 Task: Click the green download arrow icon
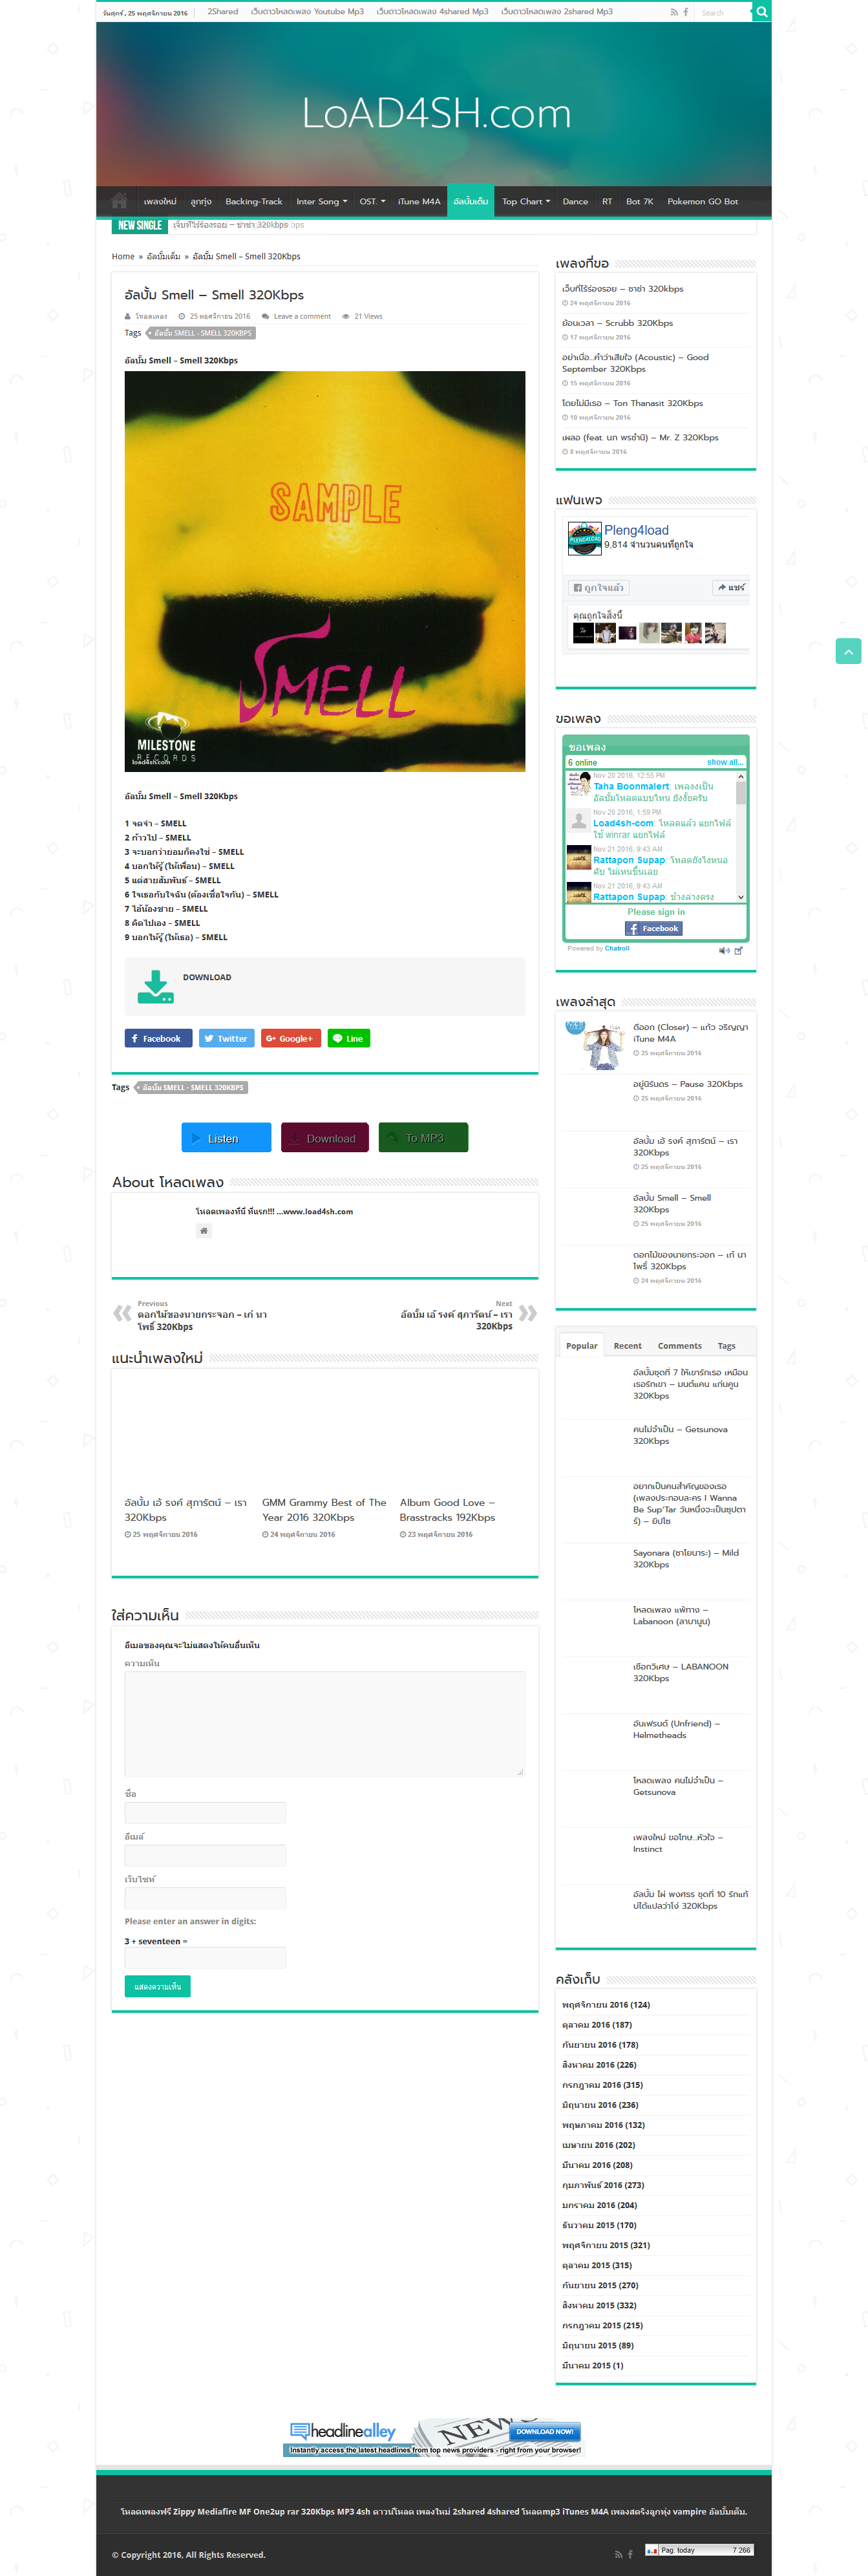coord(156,986)
